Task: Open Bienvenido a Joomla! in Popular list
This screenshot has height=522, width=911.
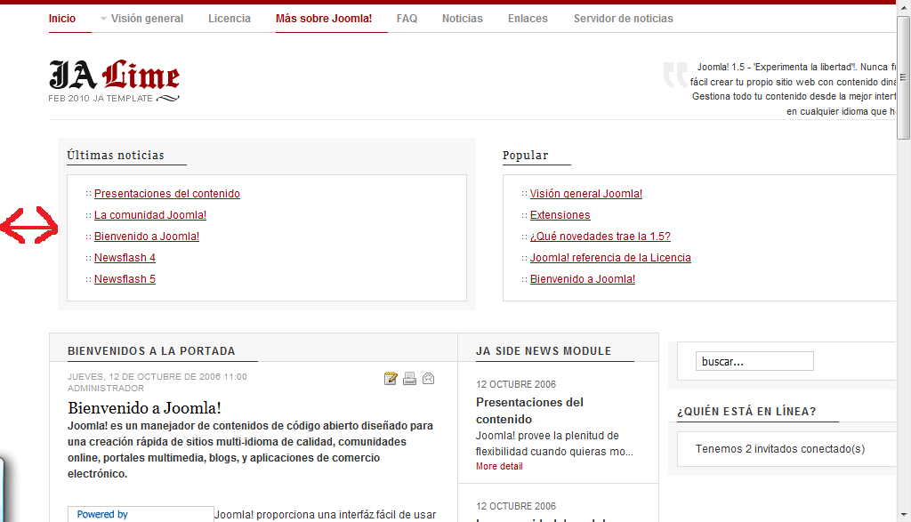Action: pyautogui.click(x=582, y=279)
